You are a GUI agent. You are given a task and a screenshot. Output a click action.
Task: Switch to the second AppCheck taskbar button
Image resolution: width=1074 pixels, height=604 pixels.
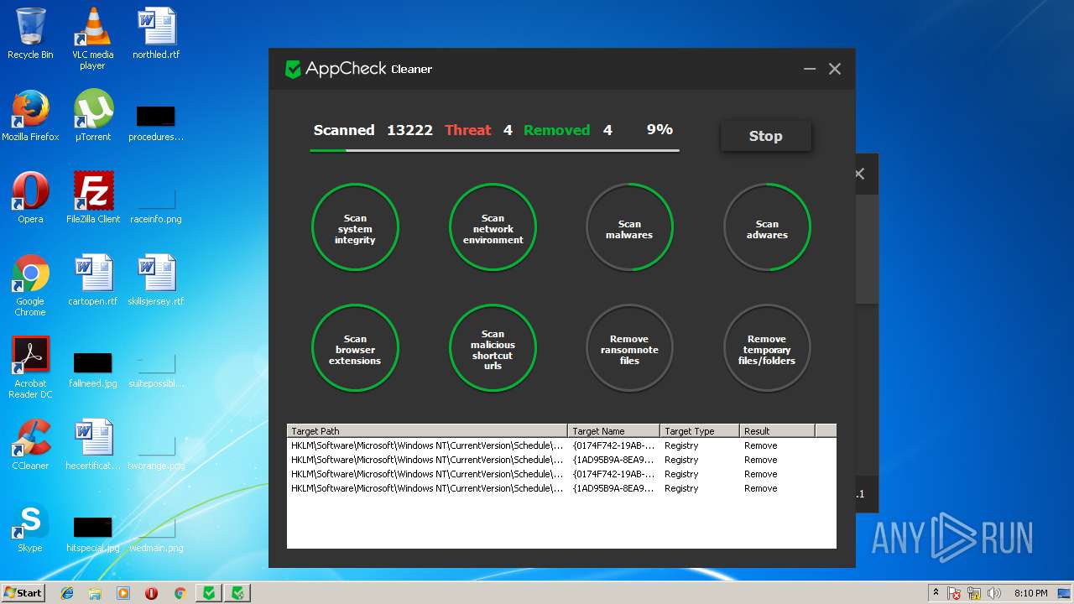tap(238, 593)
